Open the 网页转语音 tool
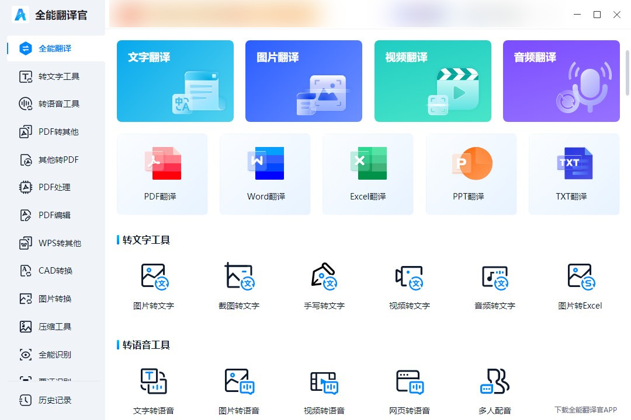 [409, 390]
